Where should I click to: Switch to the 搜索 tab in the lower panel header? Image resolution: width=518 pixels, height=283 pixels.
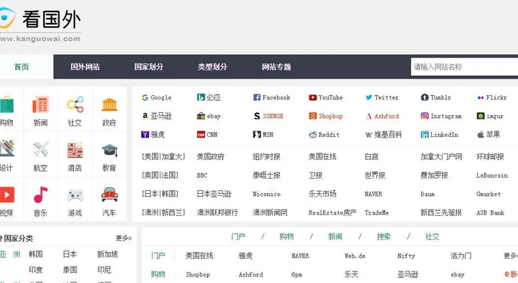383,236
